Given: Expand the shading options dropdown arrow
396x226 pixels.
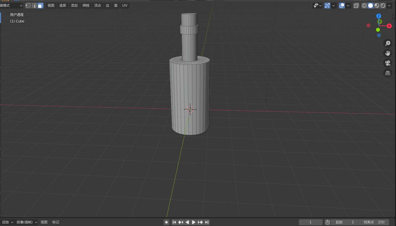Looking at the screenshot, I should (389, 5).
